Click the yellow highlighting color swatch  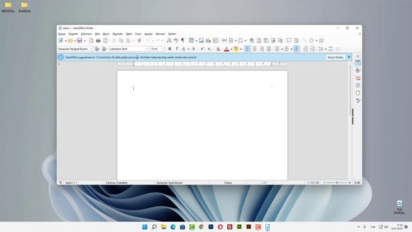(x=236, y=49)
